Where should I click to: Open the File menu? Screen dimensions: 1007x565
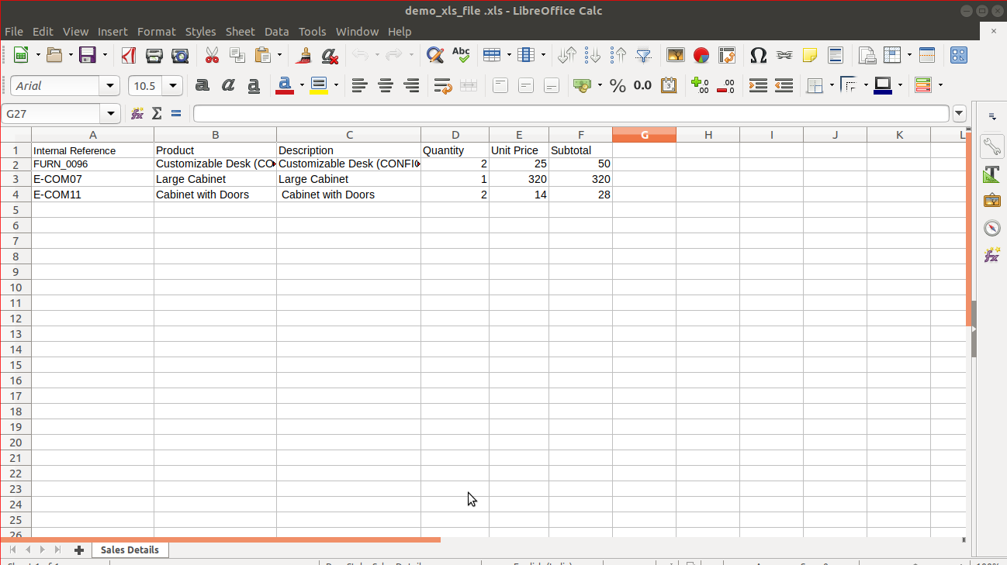click(x=14, y=32)
